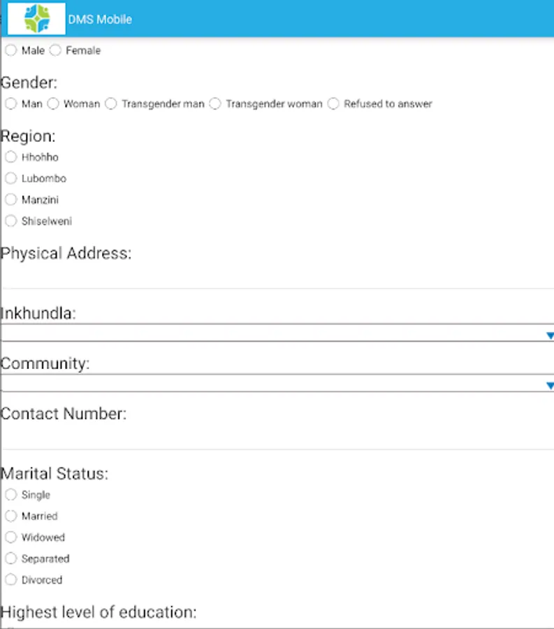Open the Community dropdown
Image resolution: width=554 pixels, height=629 pixels.
pyautogui.click(x=278, y=383)
